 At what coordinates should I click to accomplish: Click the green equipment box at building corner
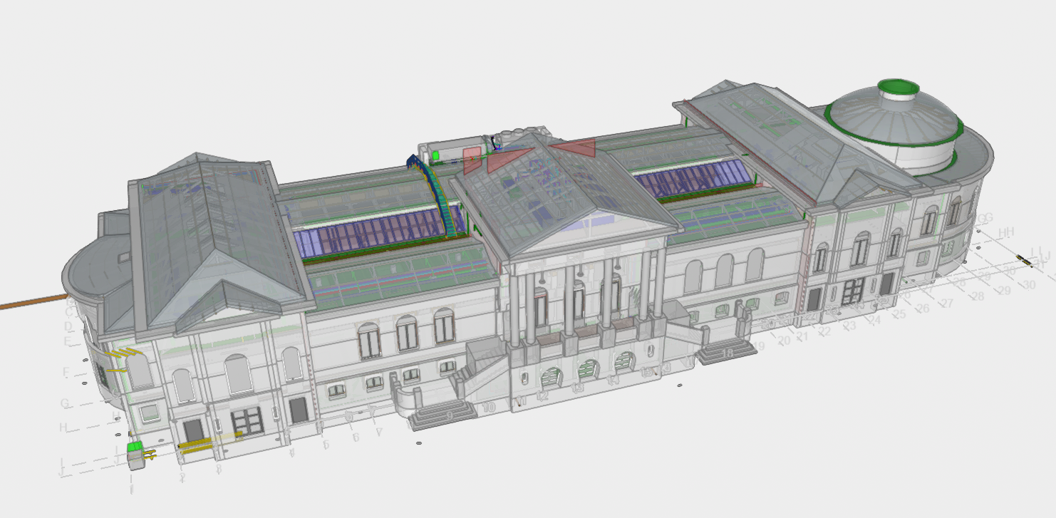coord(135,449)
